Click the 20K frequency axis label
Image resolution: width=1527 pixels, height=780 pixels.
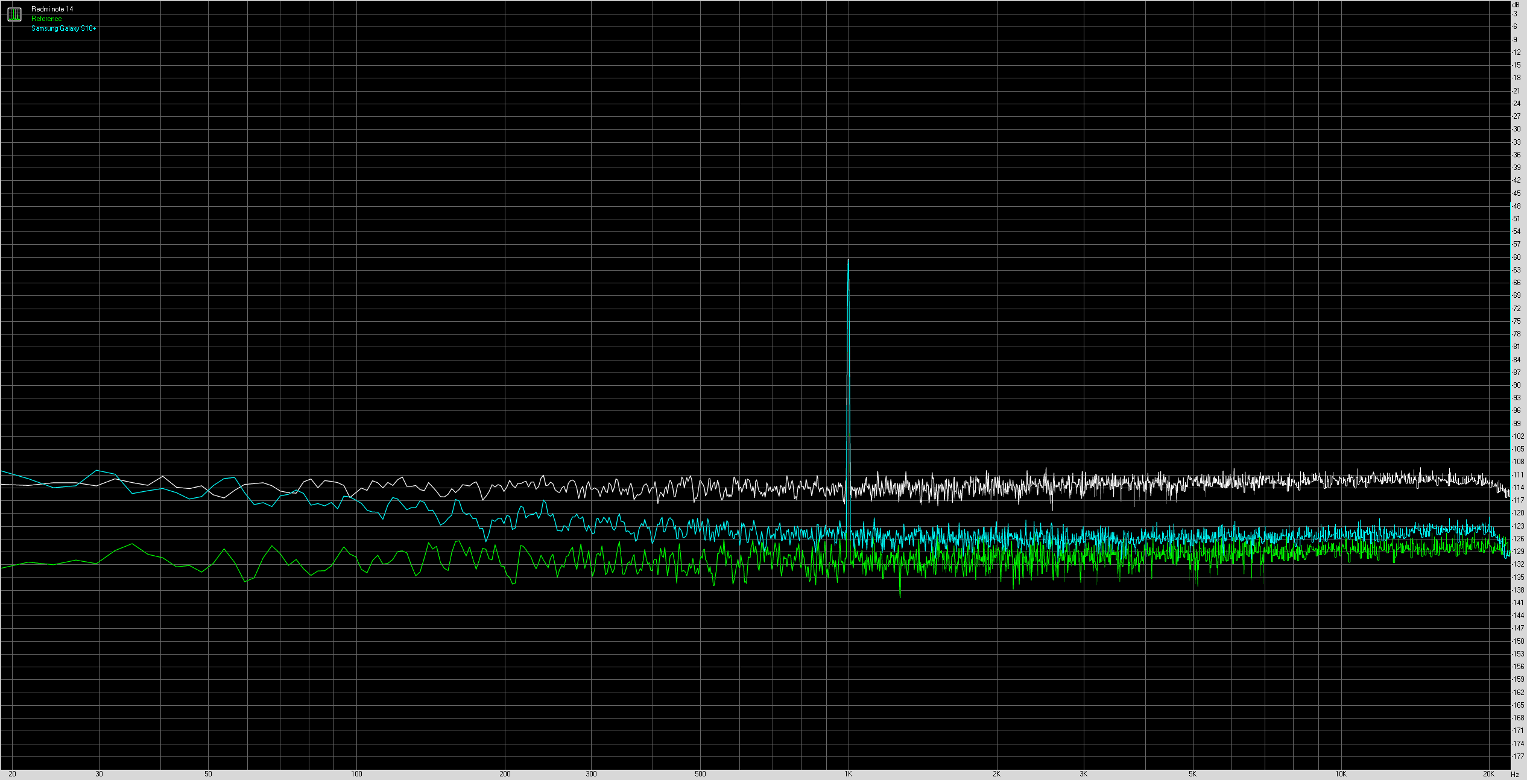tap(1488, 774)
